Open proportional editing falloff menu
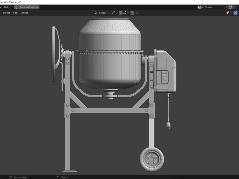The width and height of the screenshot is (239, 179). tap(137, 13)
